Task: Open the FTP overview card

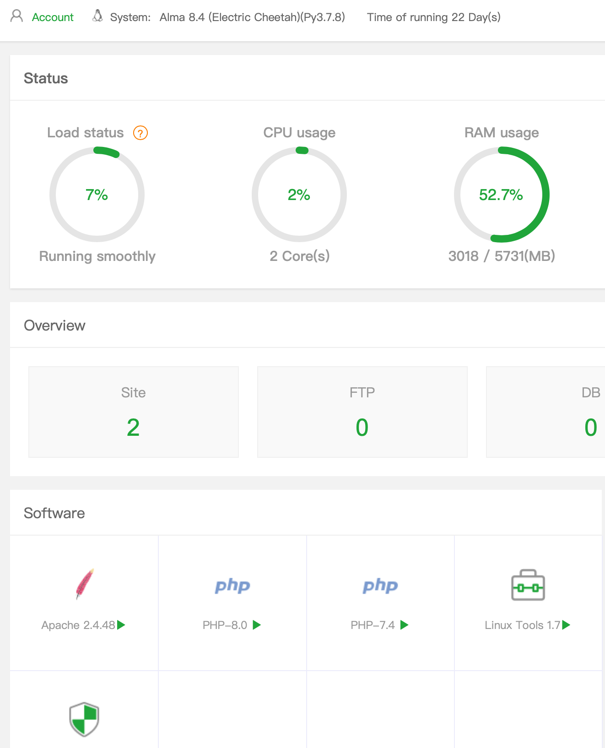Action: coord(362,412)
